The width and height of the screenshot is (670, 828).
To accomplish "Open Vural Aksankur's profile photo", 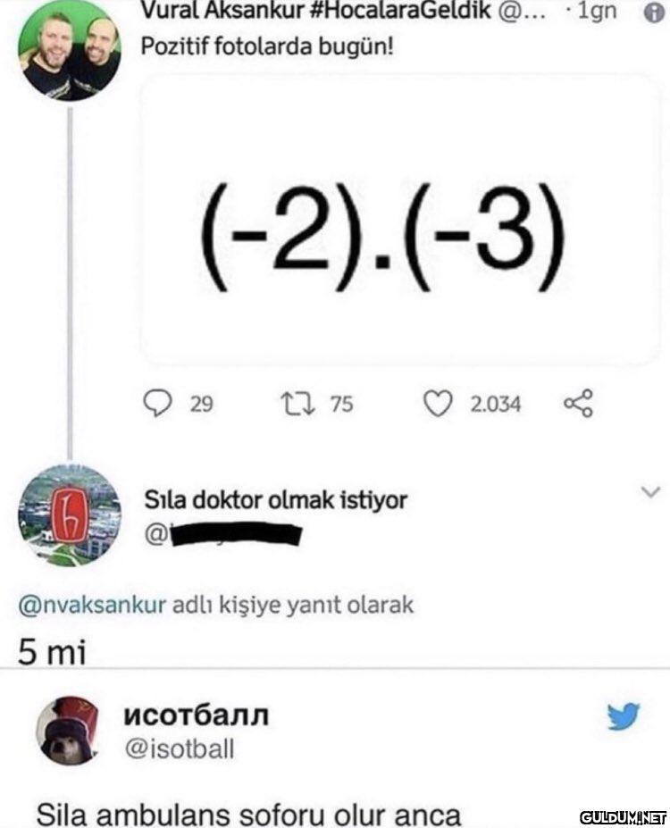I will point(69,50).
